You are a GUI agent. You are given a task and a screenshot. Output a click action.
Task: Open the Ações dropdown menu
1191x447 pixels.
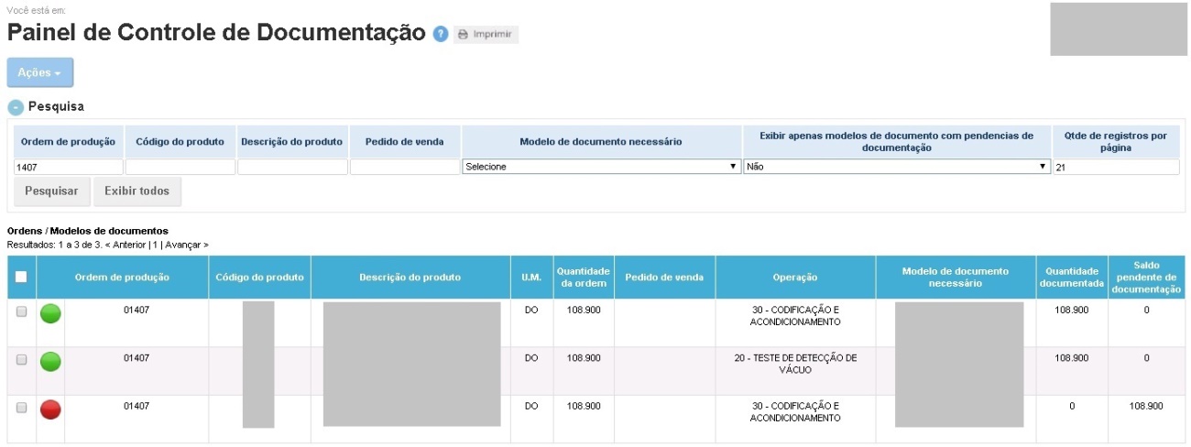(x=39, y=72)
